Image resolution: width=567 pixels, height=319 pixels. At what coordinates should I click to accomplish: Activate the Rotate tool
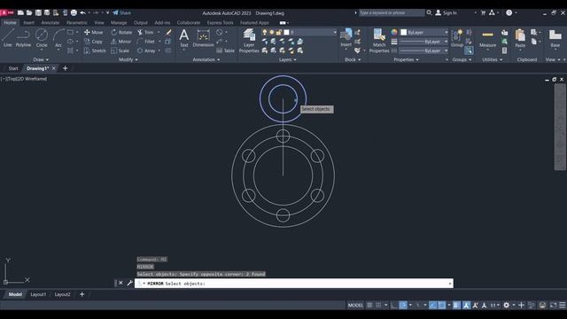point(121,32)
